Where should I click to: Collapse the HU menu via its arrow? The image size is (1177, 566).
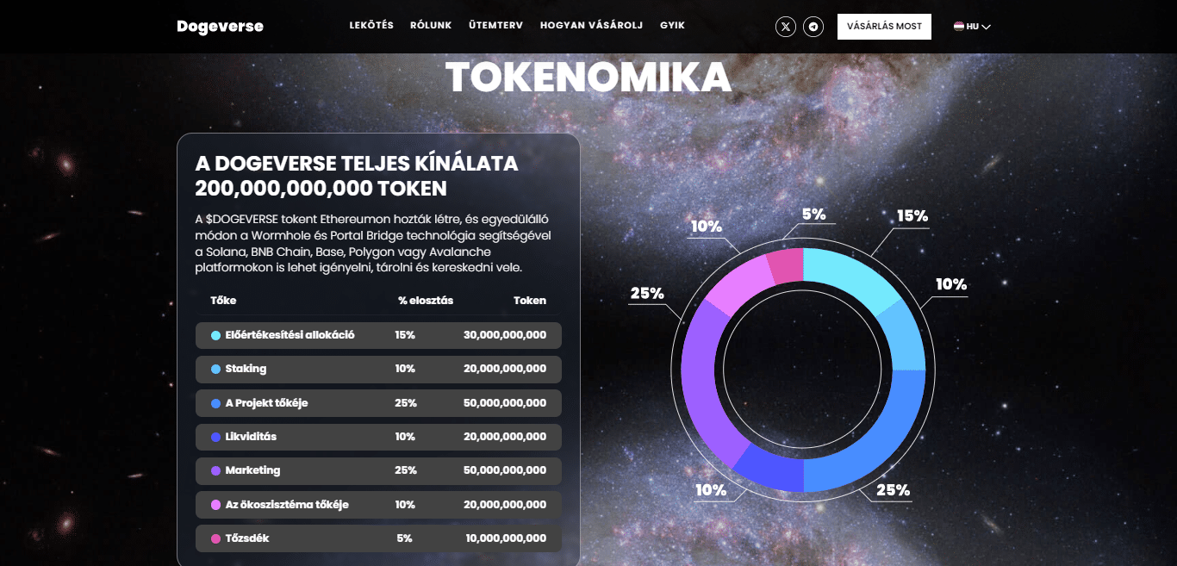(985, 28)
